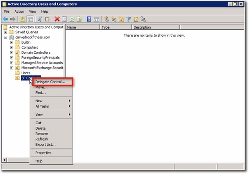The image size is (249, 174).
Task: Close the Active Directory window
Action: tap(241, 4)
